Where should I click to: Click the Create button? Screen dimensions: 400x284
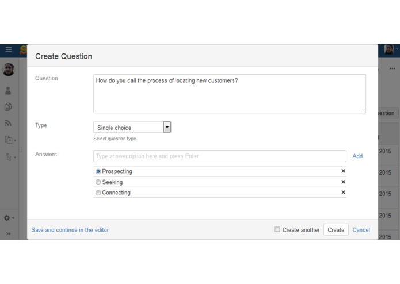[336, 230]
